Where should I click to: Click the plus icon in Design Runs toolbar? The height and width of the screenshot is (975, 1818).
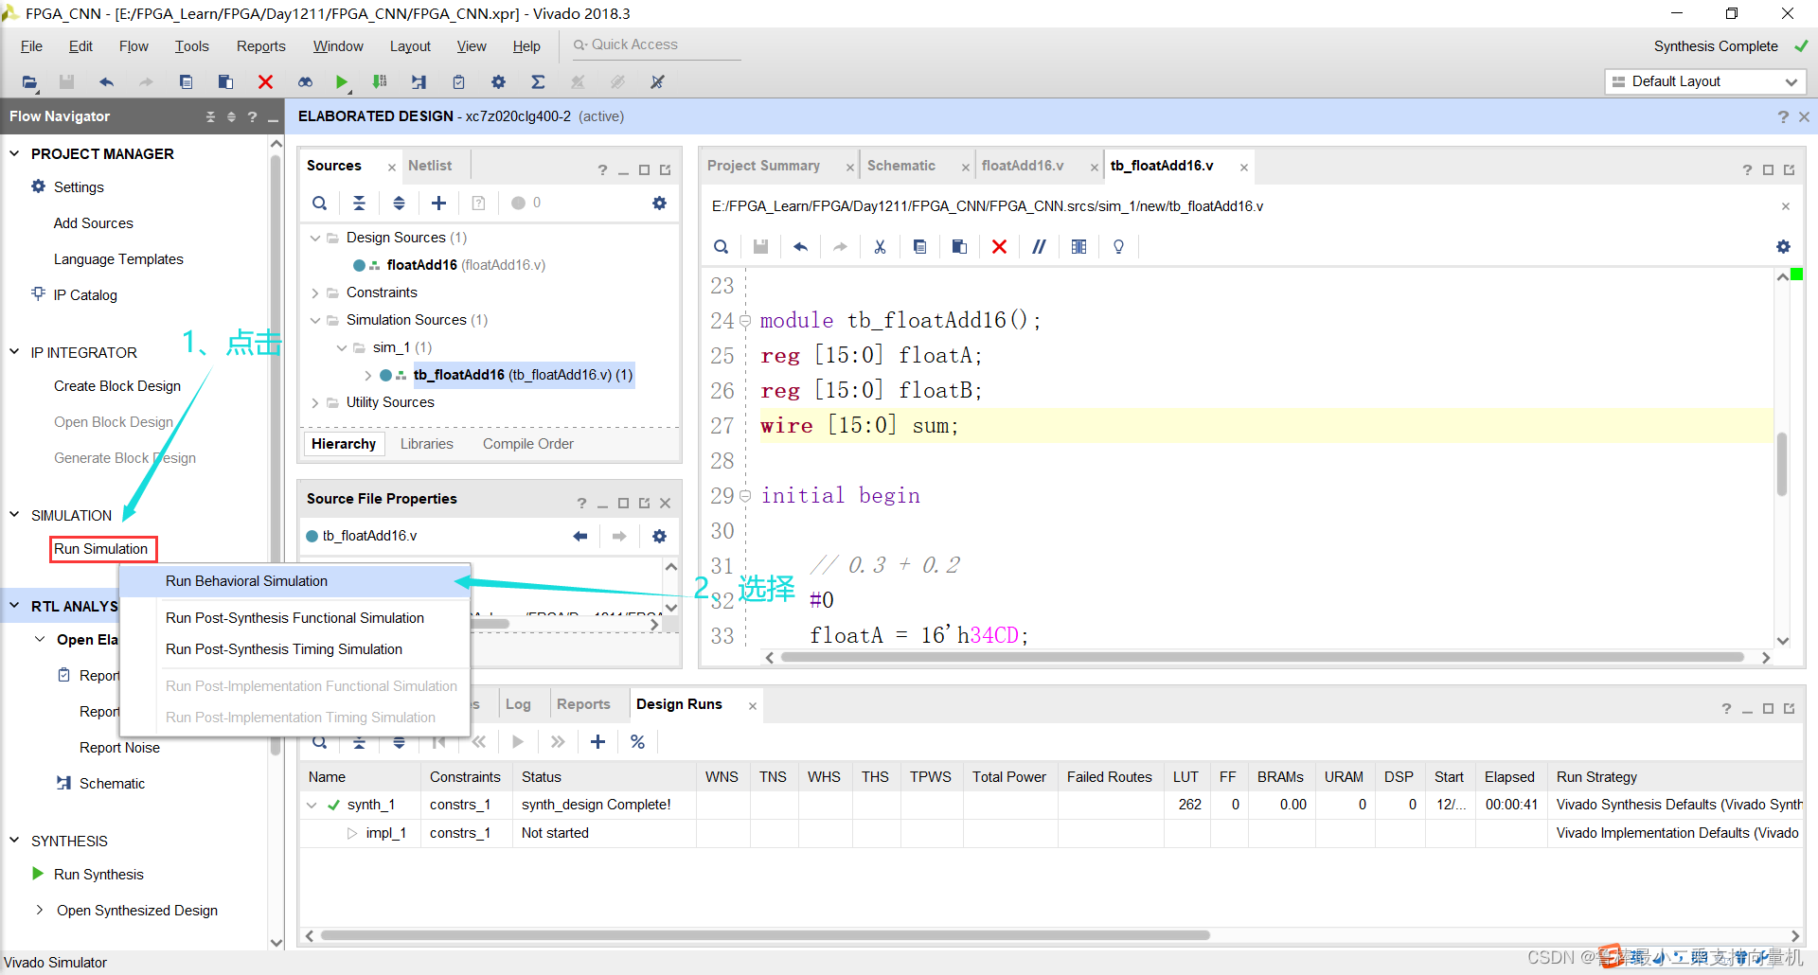(597, 742)
